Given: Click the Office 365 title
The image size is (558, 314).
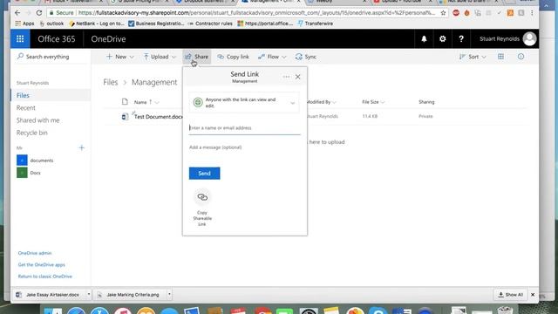Looking at the screenshot, I should (x=56, y=38).
